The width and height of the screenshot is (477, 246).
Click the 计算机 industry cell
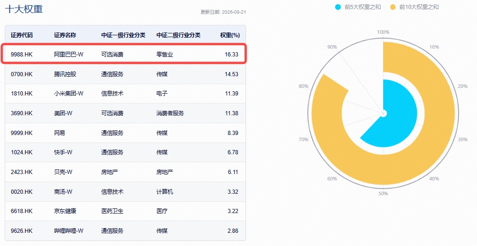[164, 192]
